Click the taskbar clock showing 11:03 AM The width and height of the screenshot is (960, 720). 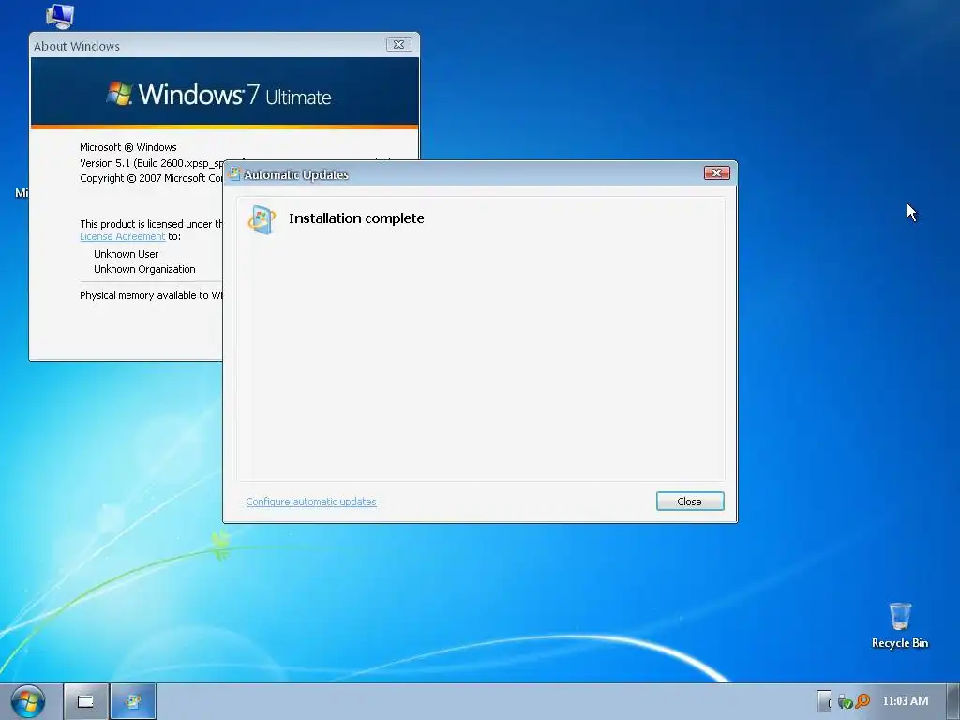pyautogui.click(x=906, y=701)
